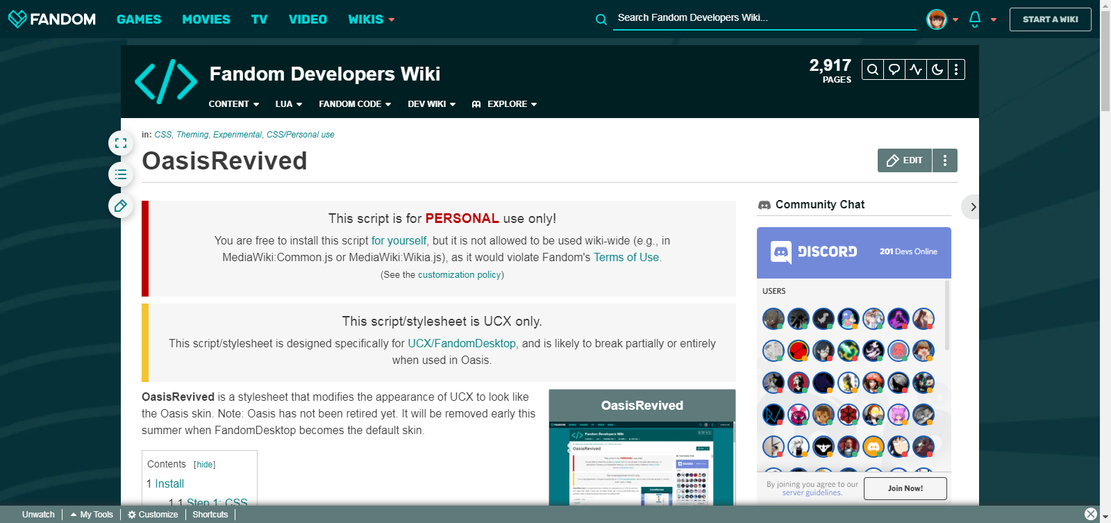Expand the WIKIS dropdown
1111x523 pixels.
[x=371, y=19]
